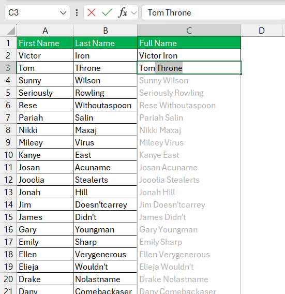285x294 pixels.
Task: Select cell containing Nolastname
Action: (x=105, y=279)
